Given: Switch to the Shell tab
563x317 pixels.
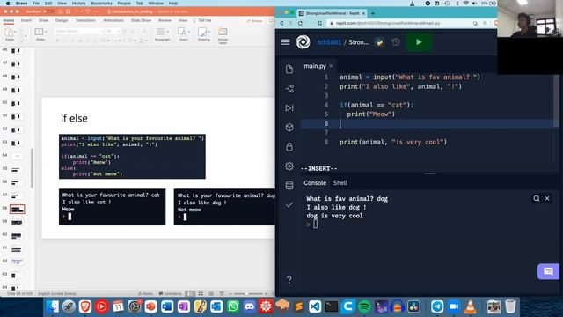Looking at the screenshot, I should click(340, 182).
